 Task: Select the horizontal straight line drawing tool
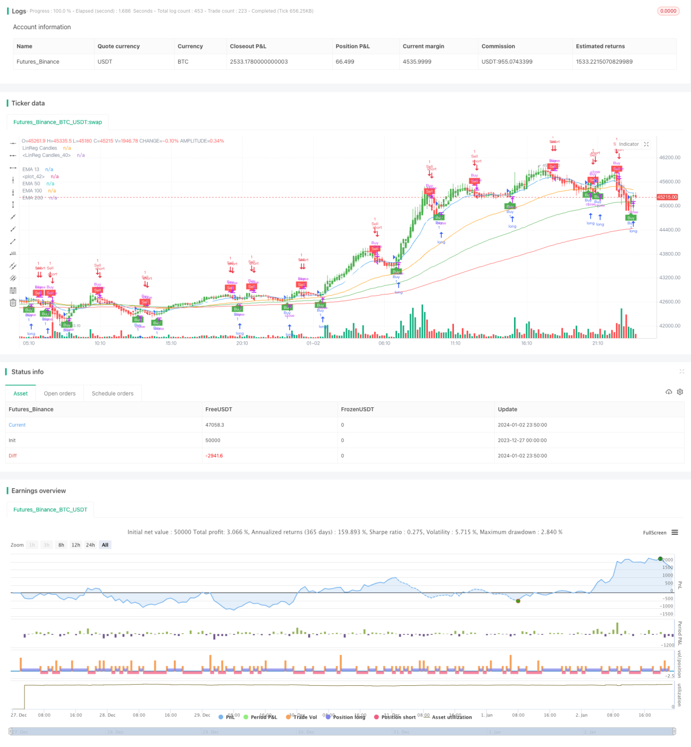coord(13,144)
